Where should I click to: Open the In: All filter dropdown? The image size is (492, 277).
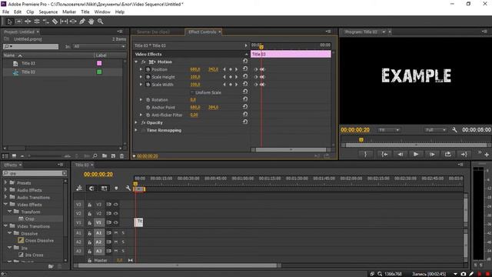tap(99, 46)
